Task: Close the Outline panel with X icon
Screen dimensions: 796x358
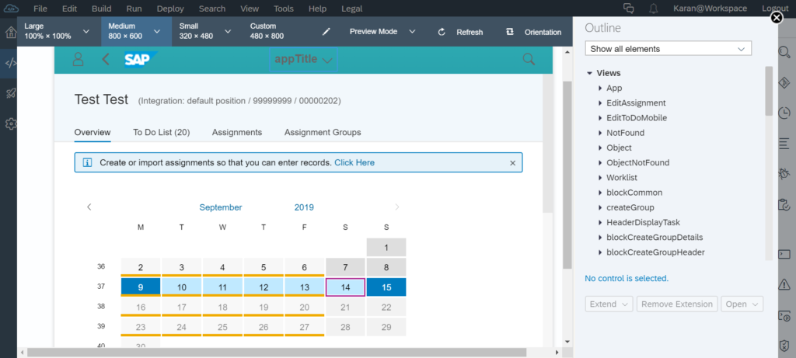Action: (777, 19)
